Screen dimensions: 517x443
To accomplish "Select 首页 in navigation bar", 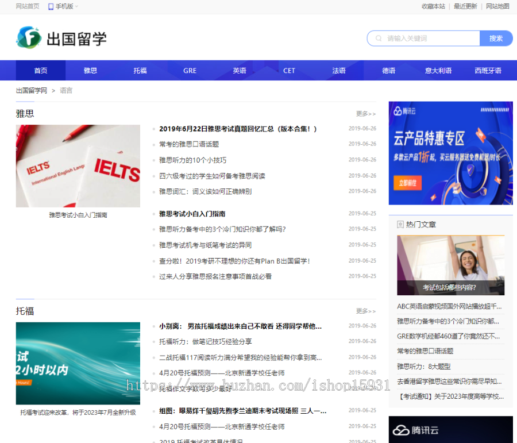I will coord(41,70).
